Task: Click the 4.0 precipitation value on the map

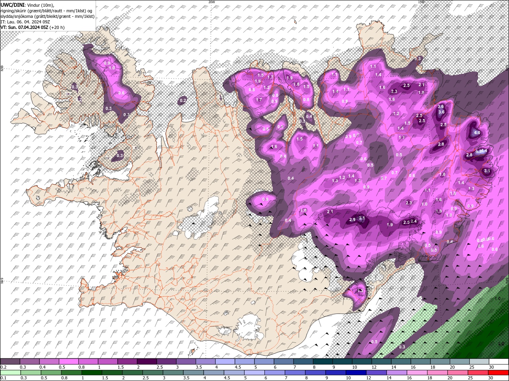Action: point(477,133)
